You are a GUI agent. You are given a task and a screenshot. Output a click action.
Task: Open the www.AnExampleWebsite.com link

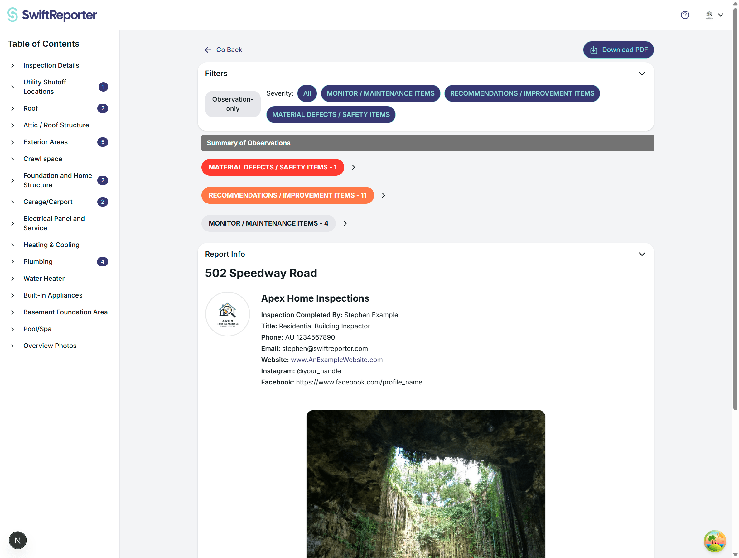[337, 360]
